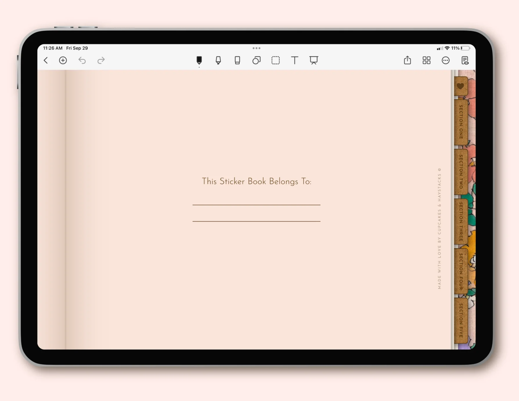Activate the Text tool
Screen dimensions: 519x401
[295, 60]
